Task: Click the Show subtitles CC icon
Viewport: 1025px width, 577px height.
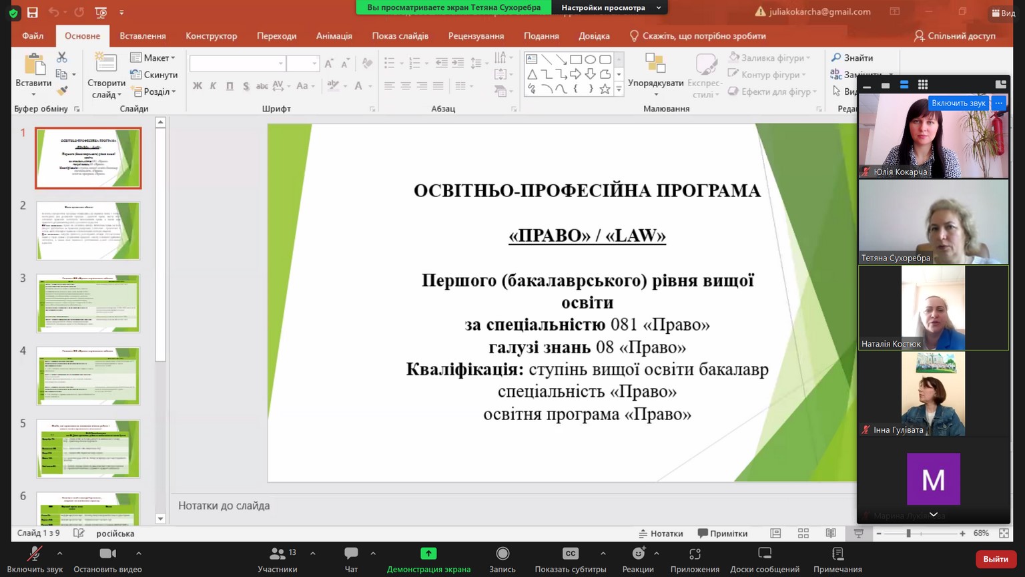Action: [x=570, y=554]
